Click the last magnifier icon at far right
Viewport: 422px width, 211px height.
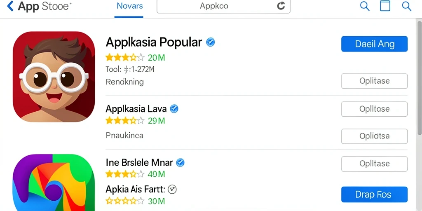[407, 6]
